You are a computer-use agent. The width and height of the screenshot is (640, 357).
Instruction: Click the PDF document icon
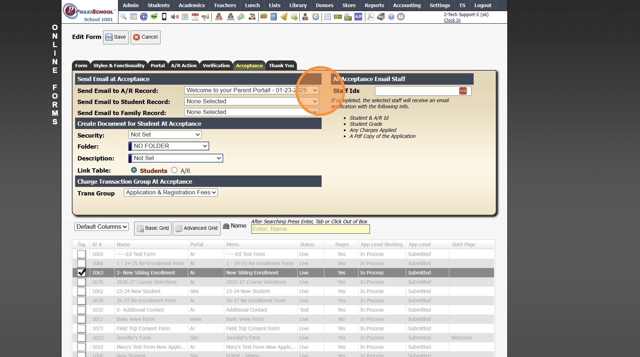tap(371, 17)
